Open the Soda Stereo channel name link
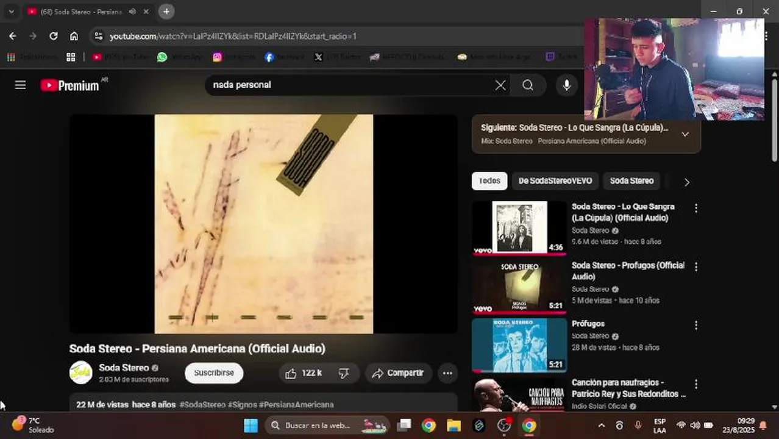 pos(124,368)
